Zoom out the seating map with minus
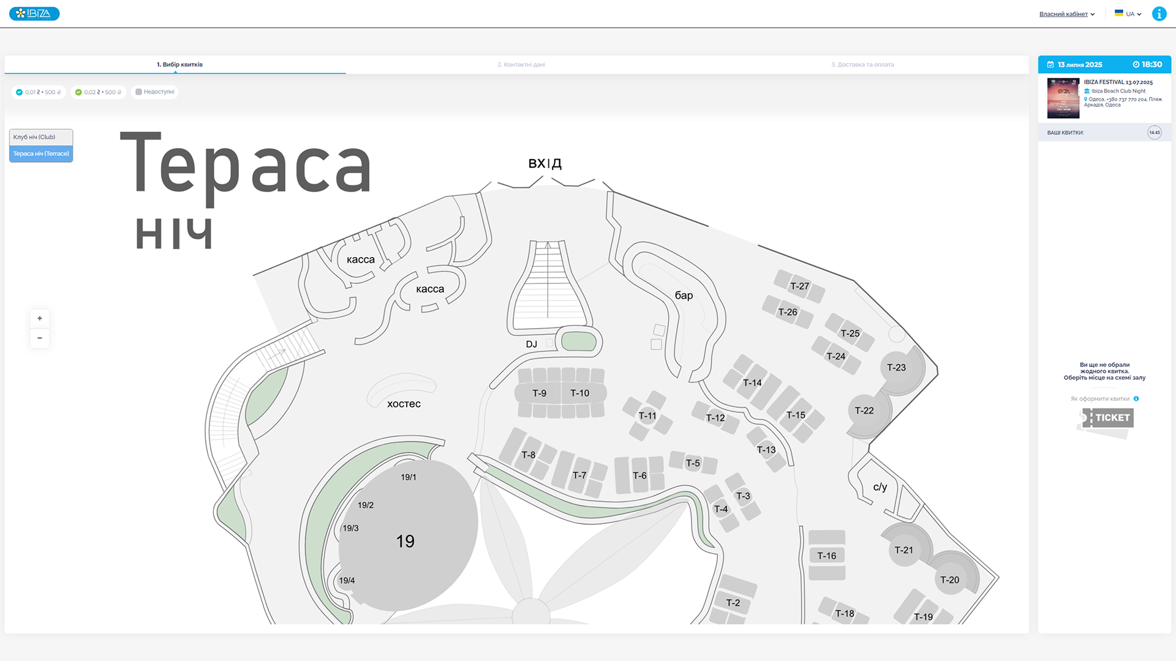The height and width of the screenshot is (661, 1176). [40, 338]
